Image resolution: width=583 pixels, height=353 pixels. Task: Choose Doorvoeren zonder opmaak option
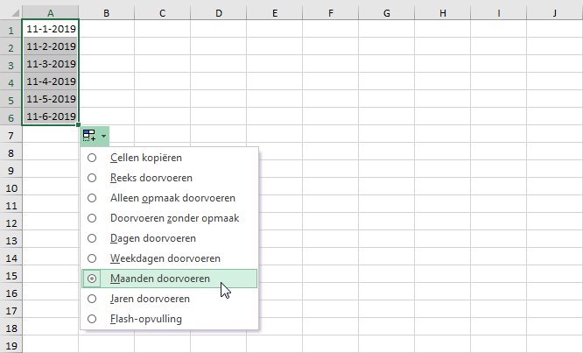(169, 218)
